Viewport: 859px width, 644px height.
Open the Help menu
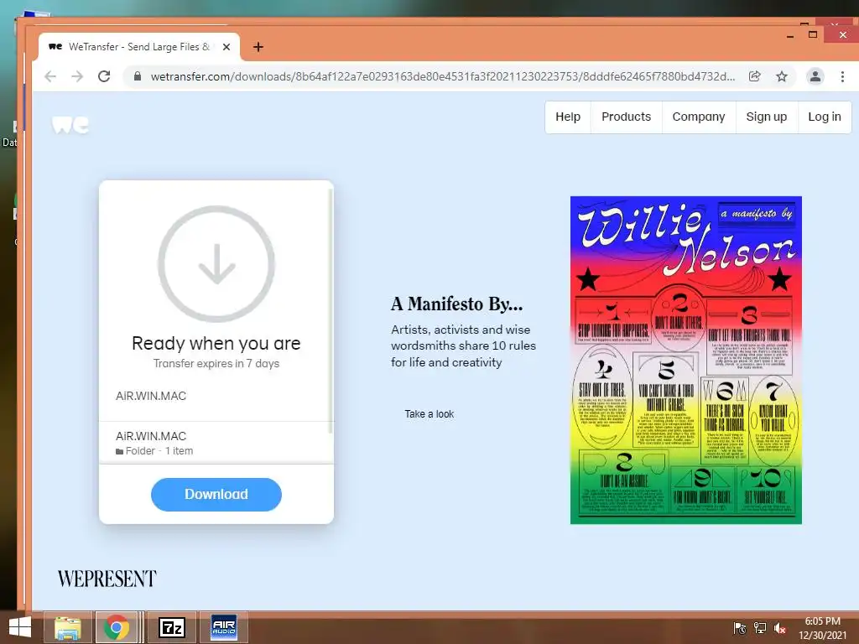568,117
